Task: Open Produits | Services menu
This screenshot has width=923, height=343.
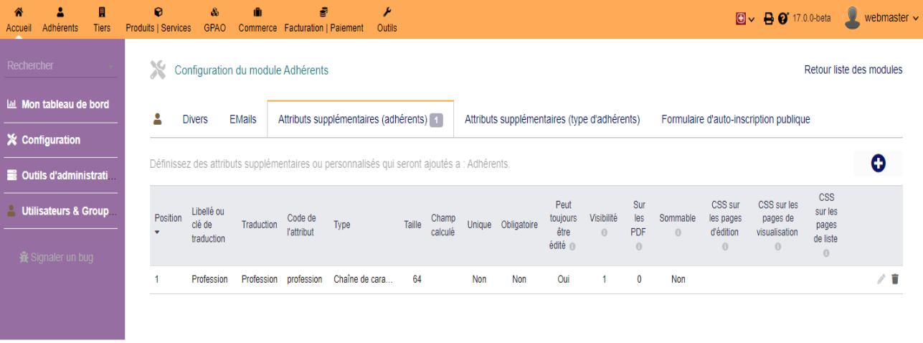Action: tap(158, 19)
